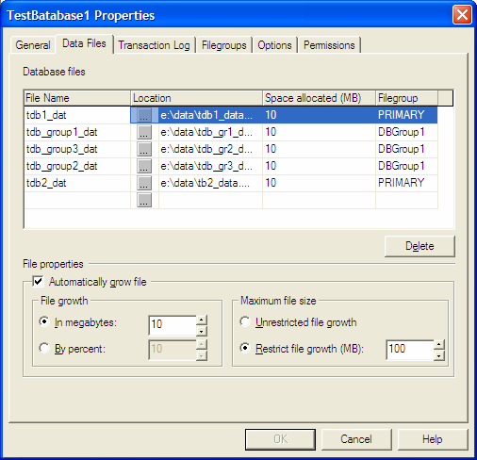Click PRIMARY filegroup cell of tdb1_dat

[x=406, y=115]
